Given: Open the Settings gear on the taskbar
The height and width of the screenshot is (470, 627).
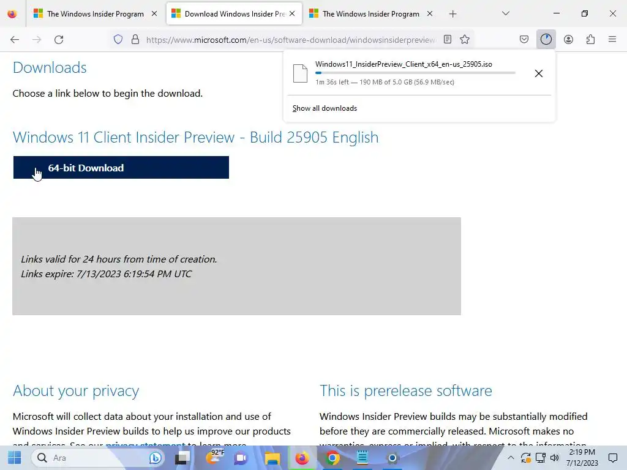Looking at the screenshot, I should click(392, 458).
